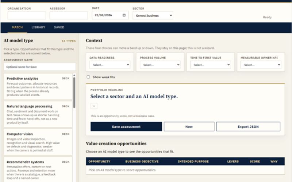
Task: Select the Computer vision model type card
Action: [x=38, y=142]
